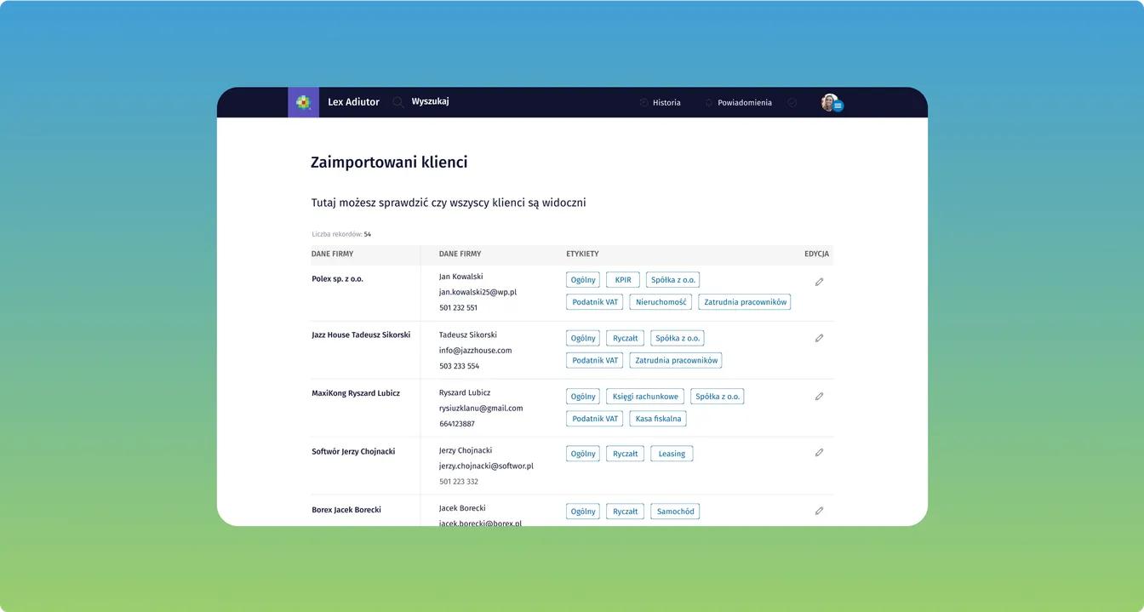Click the Lex Adiutor logo icon
This screenshot has width=1144, height=612.
click(303, 102)
